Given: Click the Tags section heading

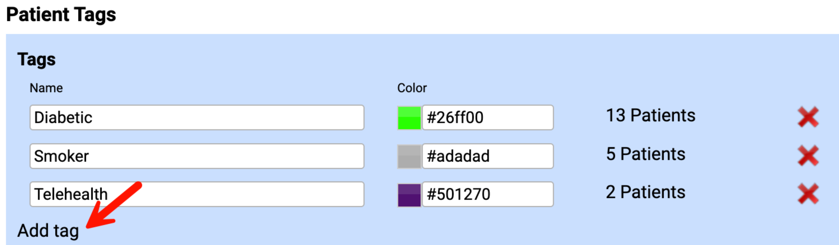Looking at the screenshot, I should (36, 59).
